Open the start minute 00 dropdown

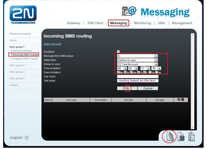(133, 68)
